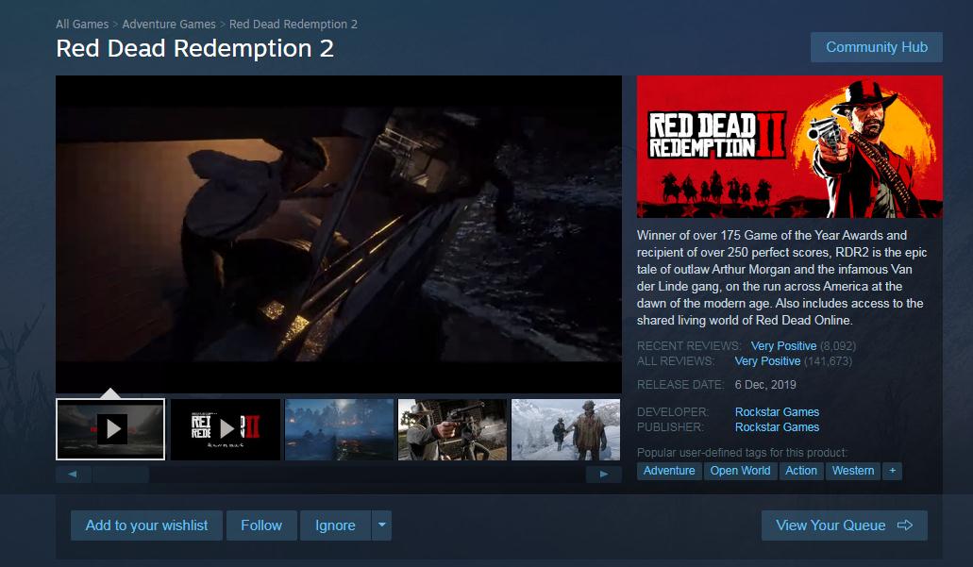973x567 pixels.
Task: Click the thumbnail strip scrollbar handle
Action: click(121, 474)
